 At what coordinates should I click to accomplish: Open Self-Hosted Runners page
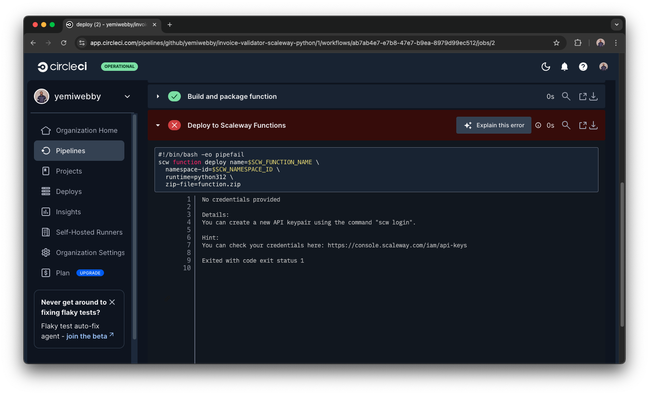point(79,232)
